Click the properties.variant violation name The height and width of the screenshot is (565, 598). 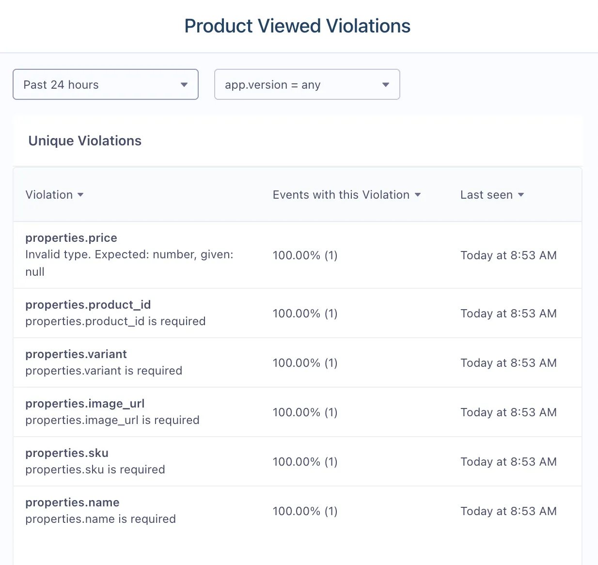point(76,354)
